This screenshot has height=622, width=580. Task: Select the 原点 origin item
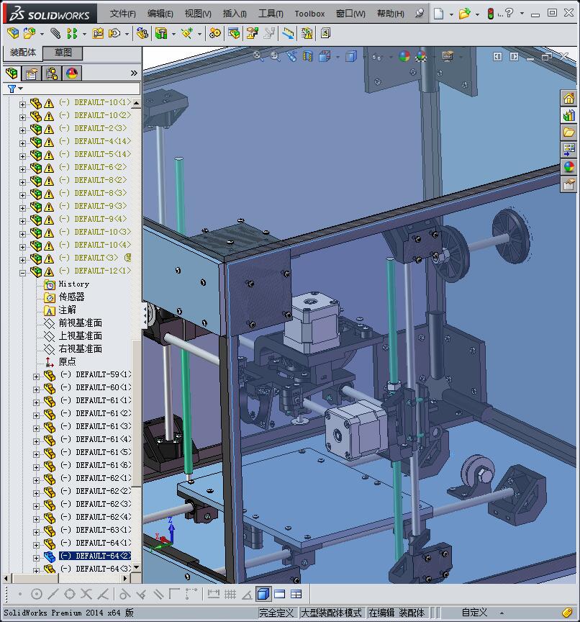pyautogui.click(x=67, y=362)
